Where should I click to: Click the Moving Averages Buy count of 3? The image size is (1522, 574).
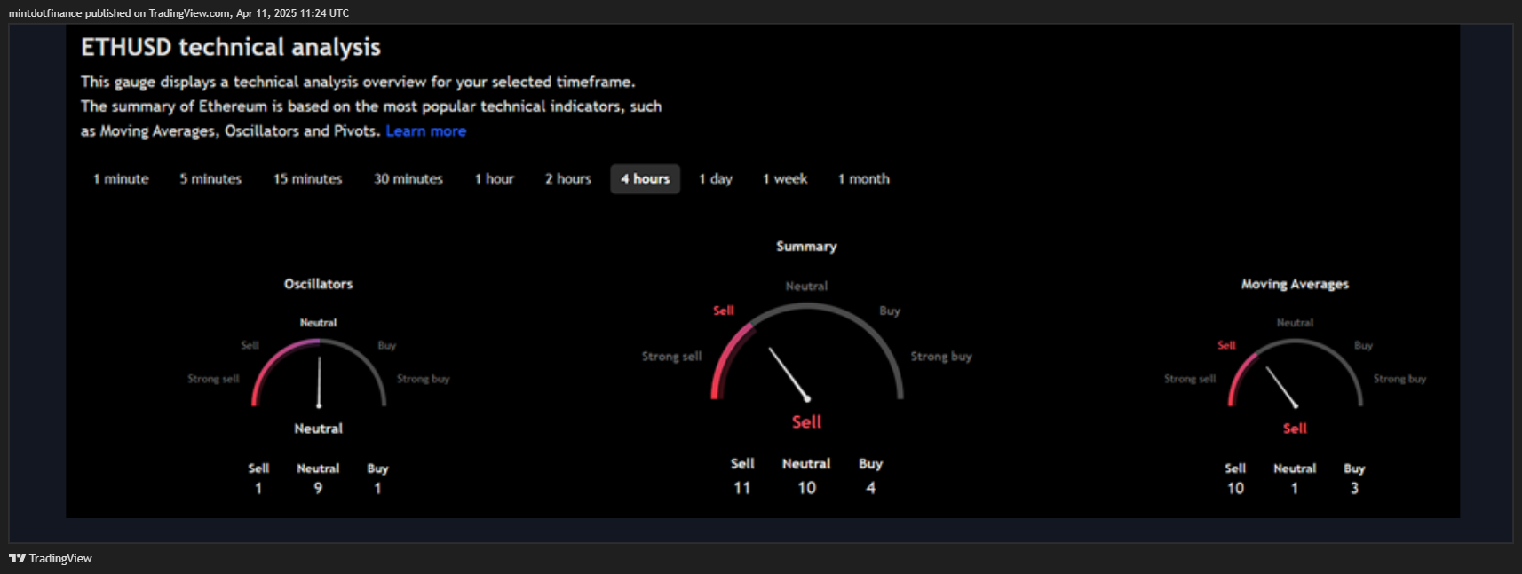[1354, 488]
